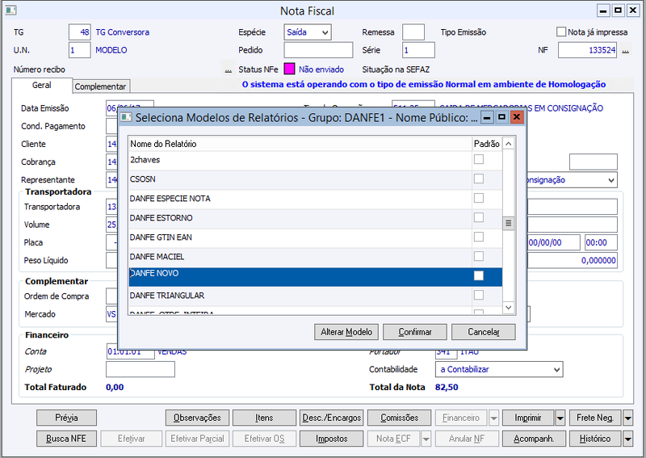Viewport: 646px width, 458px height.
Task: Click the Histórico button
Action: click(x=595, y=439)
